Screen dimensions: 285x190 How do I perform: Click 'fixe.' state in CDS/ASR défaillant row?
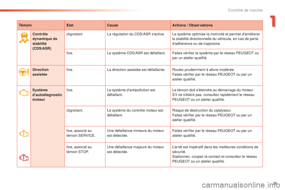tap(69, 53)
